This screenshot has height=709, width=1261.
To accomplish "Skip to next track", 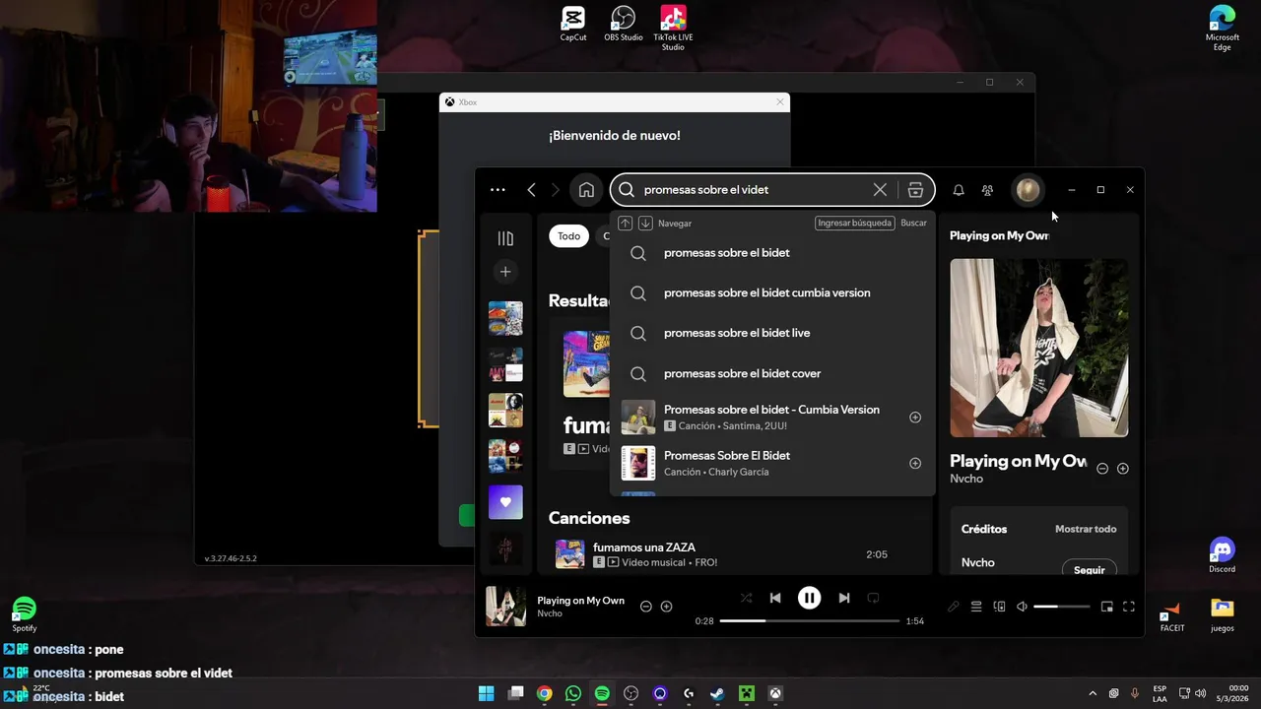I will pyautogui.click(x=843, y=598).
